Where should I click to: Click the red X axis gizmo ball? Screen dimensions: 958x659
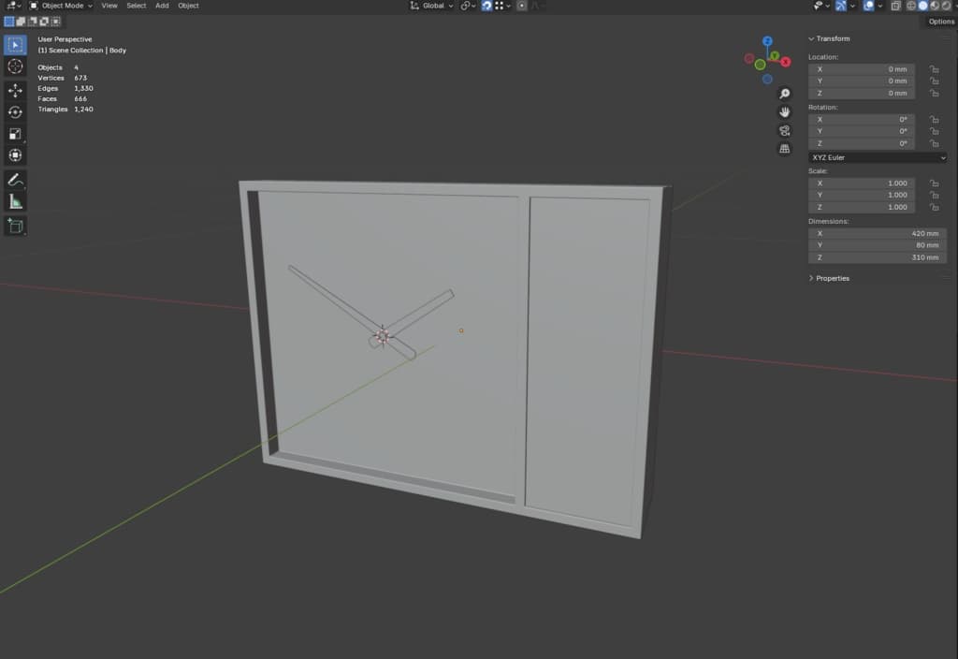(x=786, y=62)
